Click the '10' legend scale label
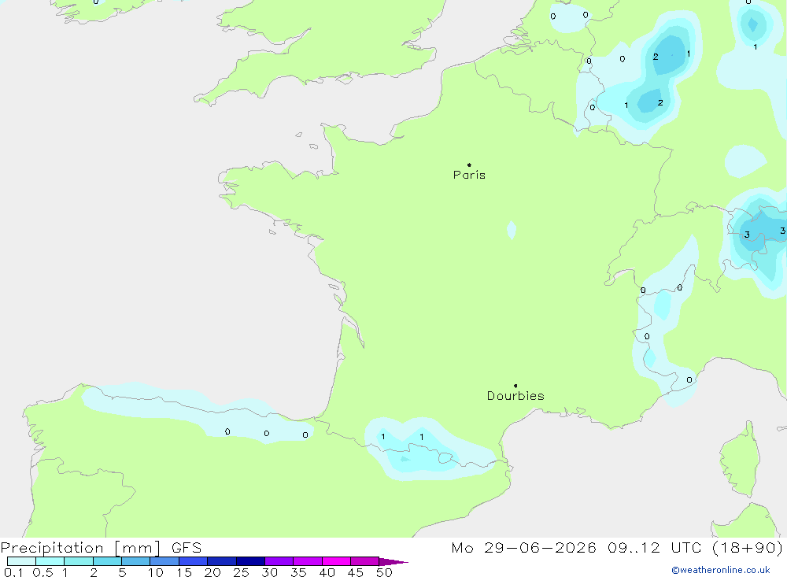 click(156, 572)
